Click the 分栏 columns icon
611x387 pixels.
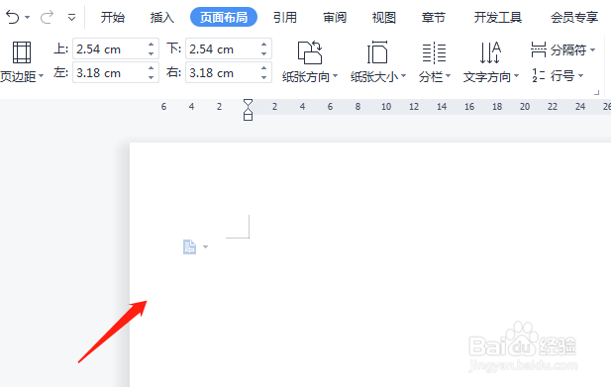click(434, 52)
